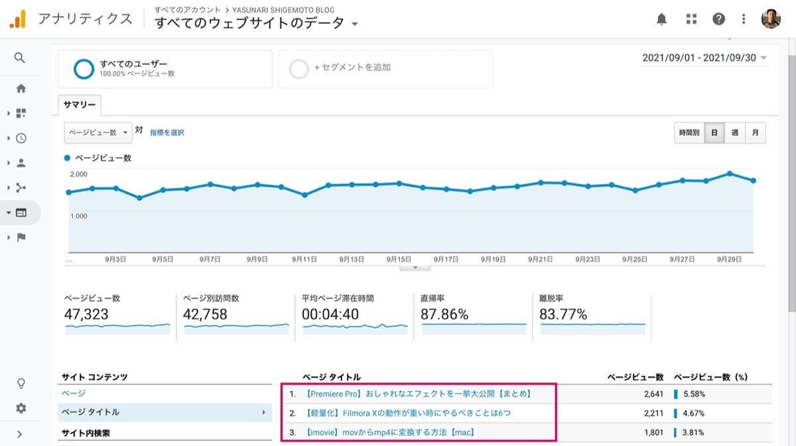Switch graph to 日 view
796x446 pixels.
(x=714, y=133)
